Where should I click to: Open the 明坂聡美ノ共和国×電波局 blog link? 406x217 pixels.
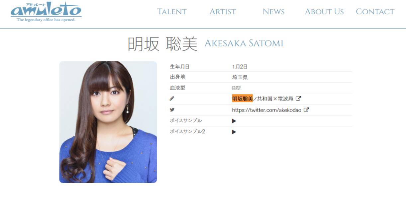pos(262,99)
